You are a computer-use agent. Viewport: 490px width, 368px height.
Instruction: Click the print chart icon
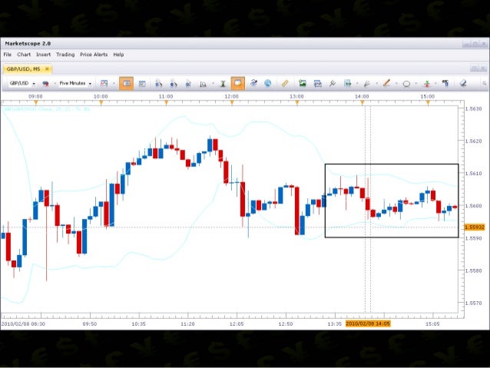click(x=317, y=84)
